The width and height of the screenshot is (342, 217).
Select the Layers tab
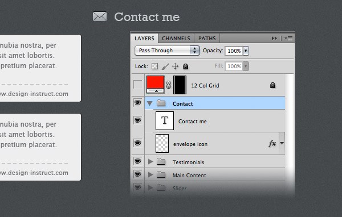144,39
